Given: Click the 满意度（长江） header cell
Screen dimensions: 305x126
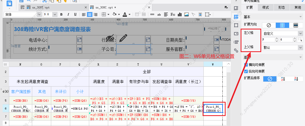Looking at the screenshot, I should 188,82.
